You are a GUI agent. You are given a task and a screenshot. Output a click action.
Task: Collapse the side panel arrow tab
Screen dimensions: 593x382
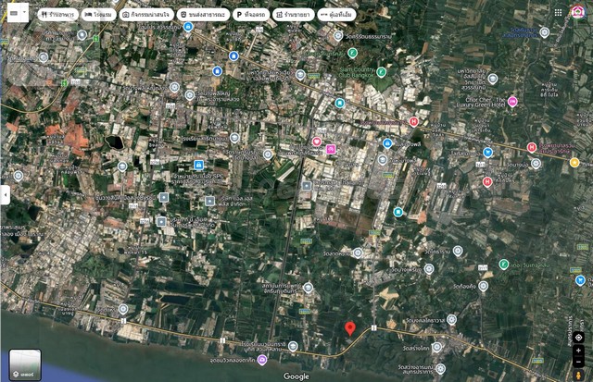(6, 195)
